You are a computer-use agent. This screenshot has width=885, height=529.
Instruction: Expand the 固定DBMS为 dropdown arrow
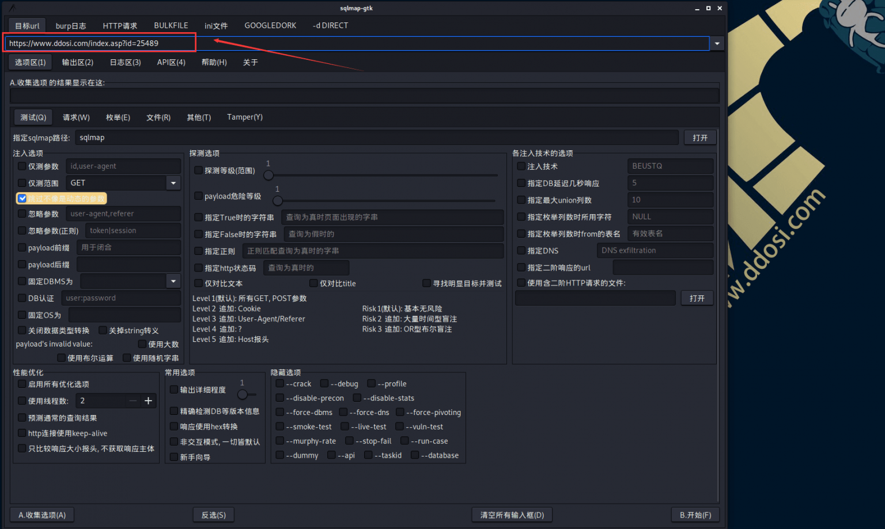point(173,281)
